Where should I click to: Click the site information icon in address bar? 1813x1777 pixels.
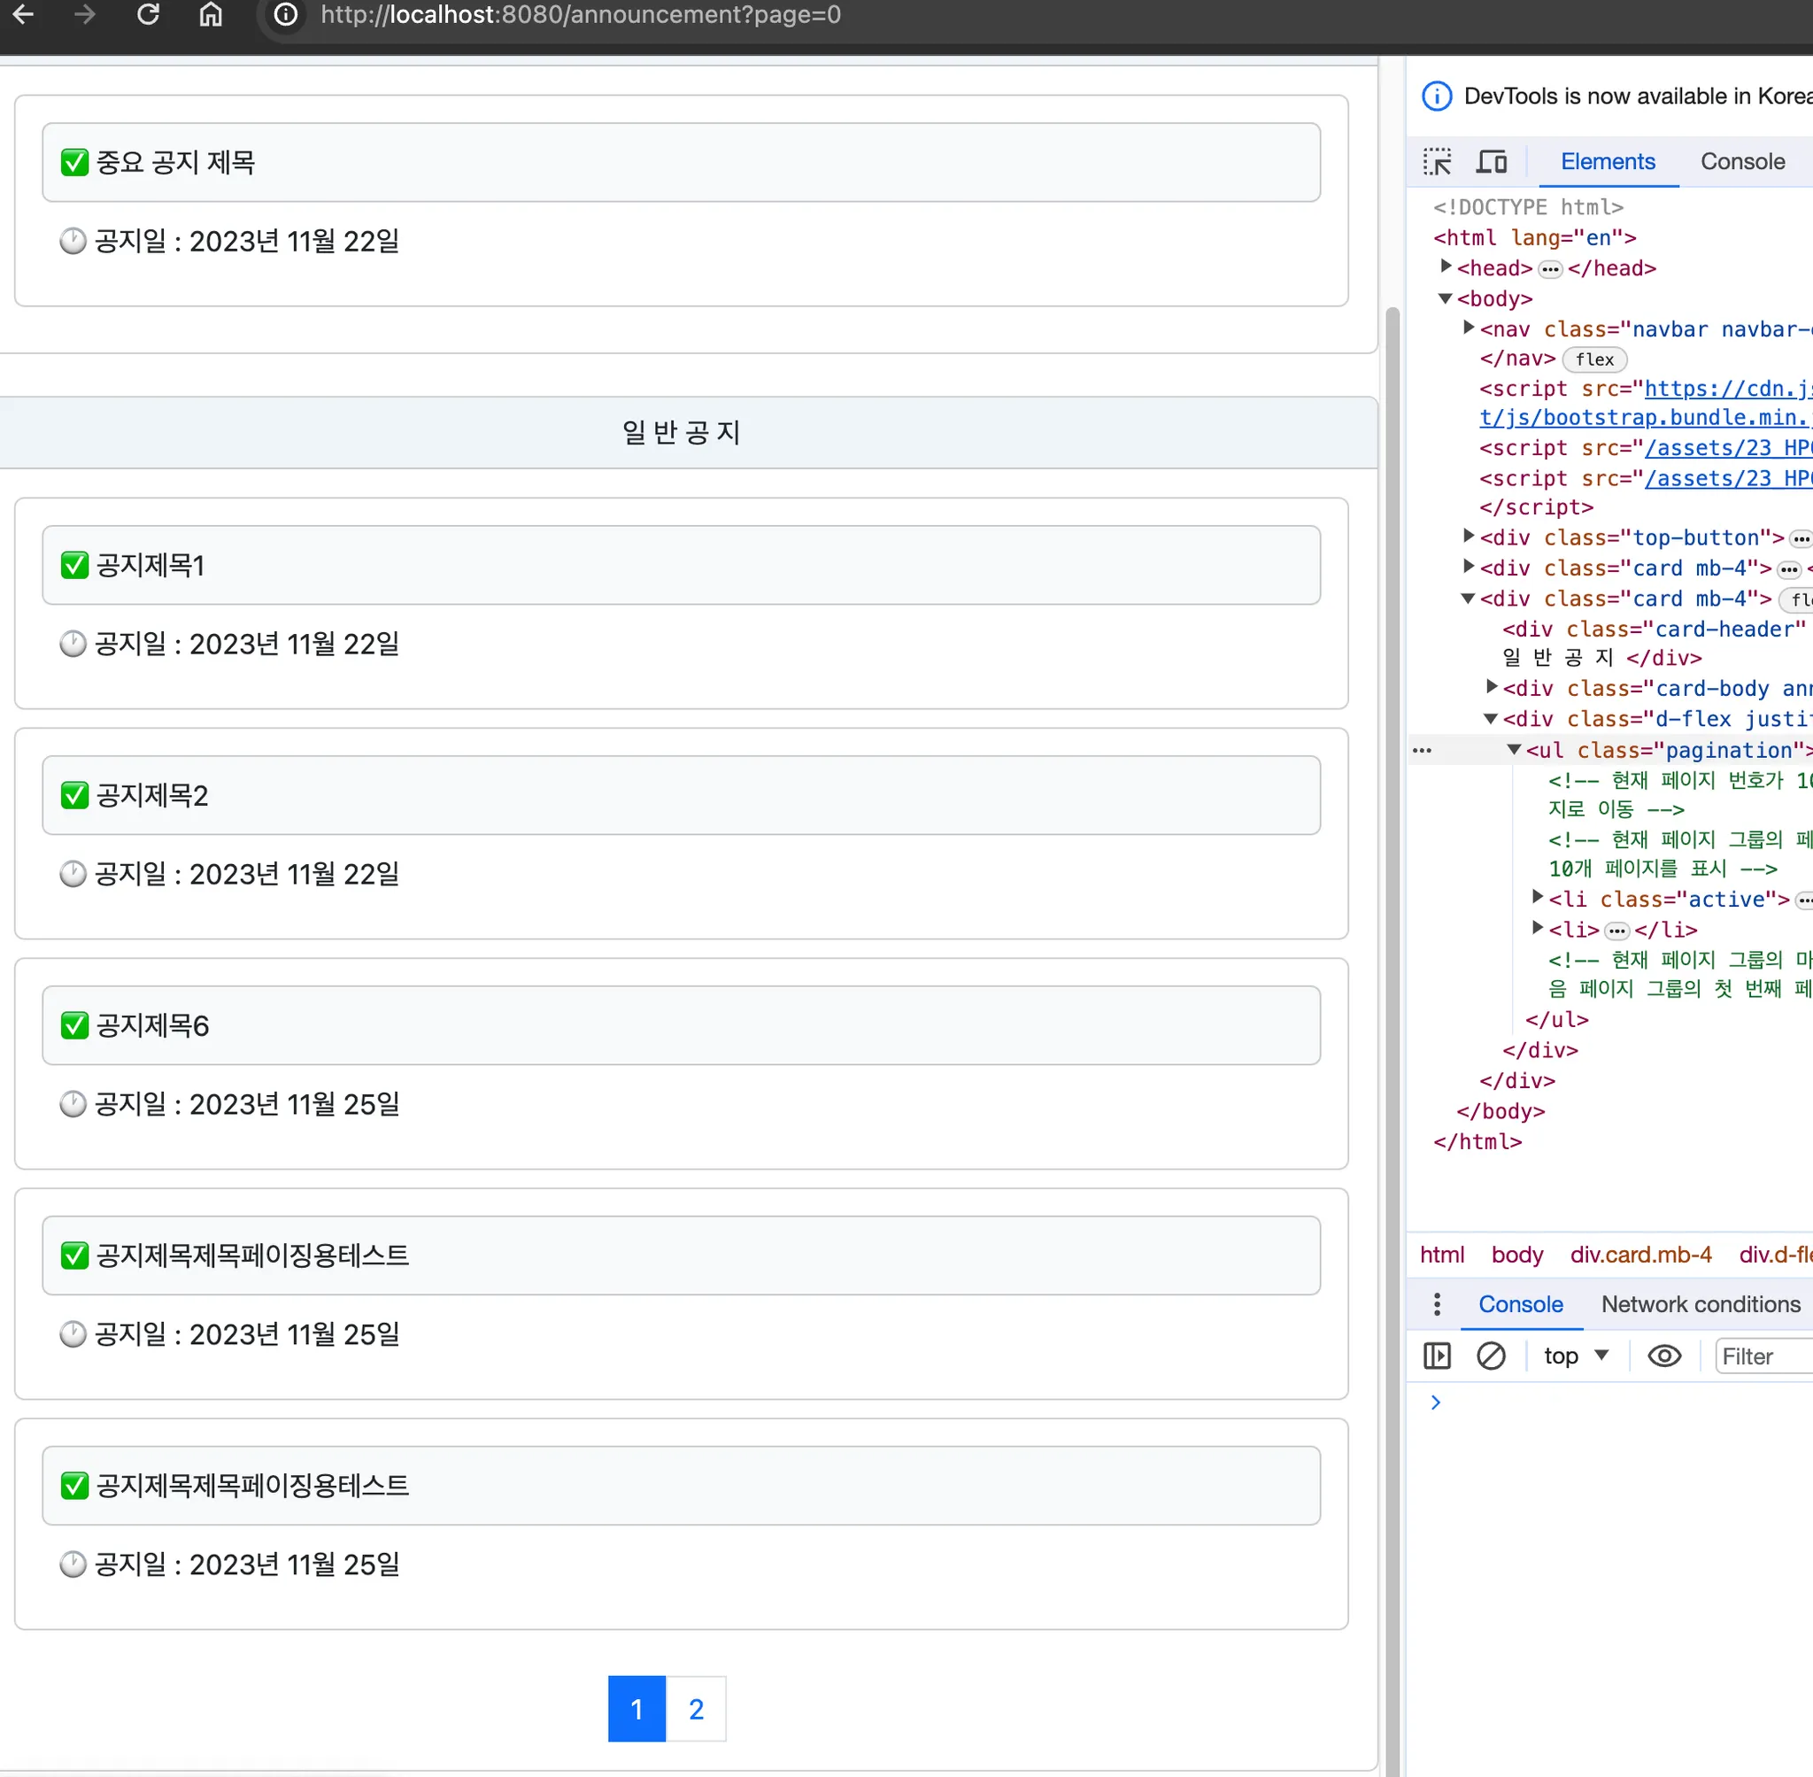286,15
